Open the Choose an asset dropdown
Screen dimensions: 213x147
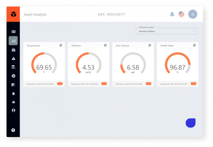166,31
